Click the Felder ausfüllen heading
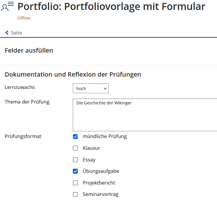217x200 pixels. point(29,51)
